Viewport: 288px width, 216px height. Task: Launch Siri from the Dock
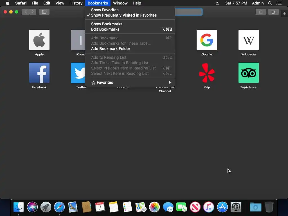[32, 207]
